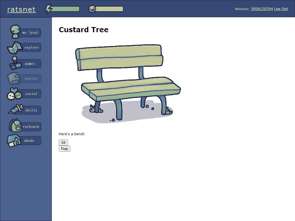Click the journal book icon
The width and height of the screenshot is (295, 221).
(x=14, y=79)
